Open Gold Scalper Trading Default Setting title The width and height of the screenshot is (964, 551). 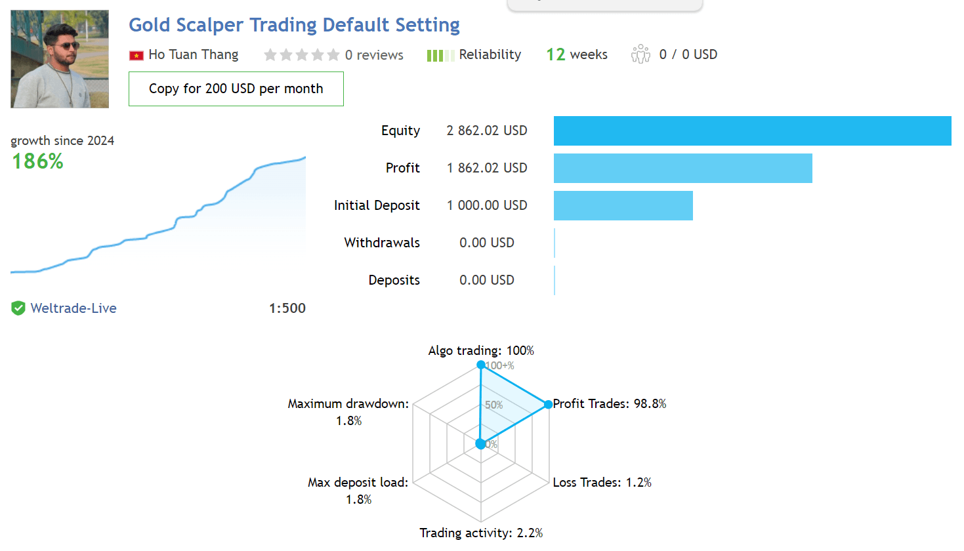pos(294,25)
